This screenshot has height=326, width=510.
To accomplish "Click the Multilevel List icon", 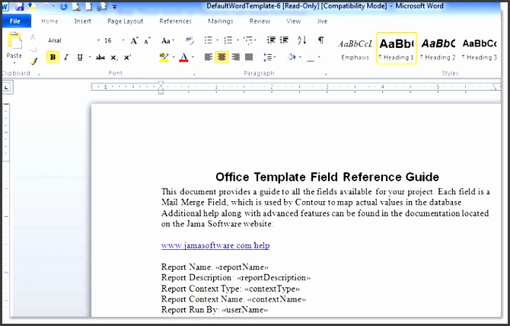I will pos(249,40).
